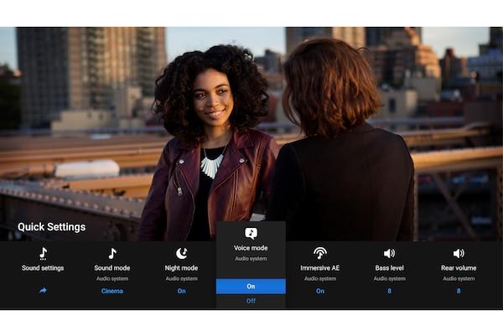The width and height of the screenshot is (503, 336).
Task: Adjust the Bass level value 8
Action: pos(390,291)
